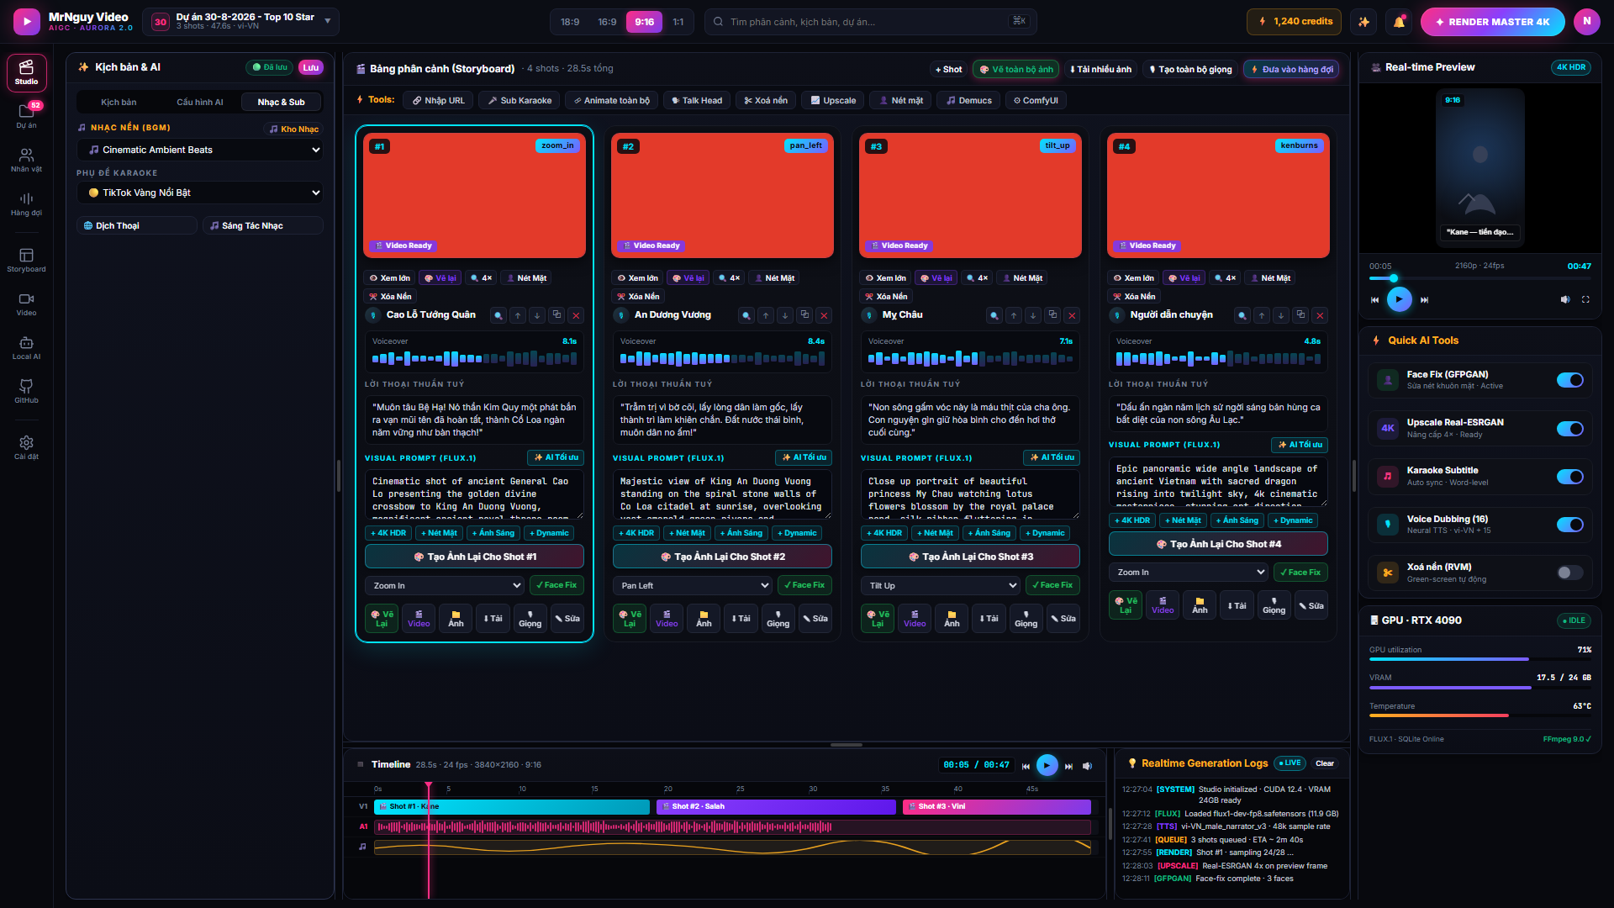Open Pan Left motion dropdown
This screenshot has height=908, width=1614.
(x=693, y=585)
